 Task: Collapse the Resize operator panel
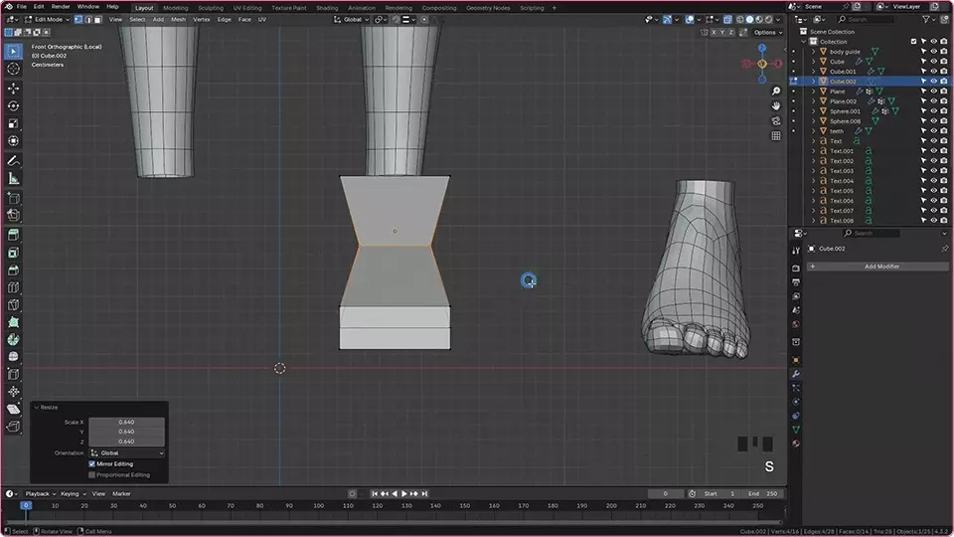[x=37, y=408]
